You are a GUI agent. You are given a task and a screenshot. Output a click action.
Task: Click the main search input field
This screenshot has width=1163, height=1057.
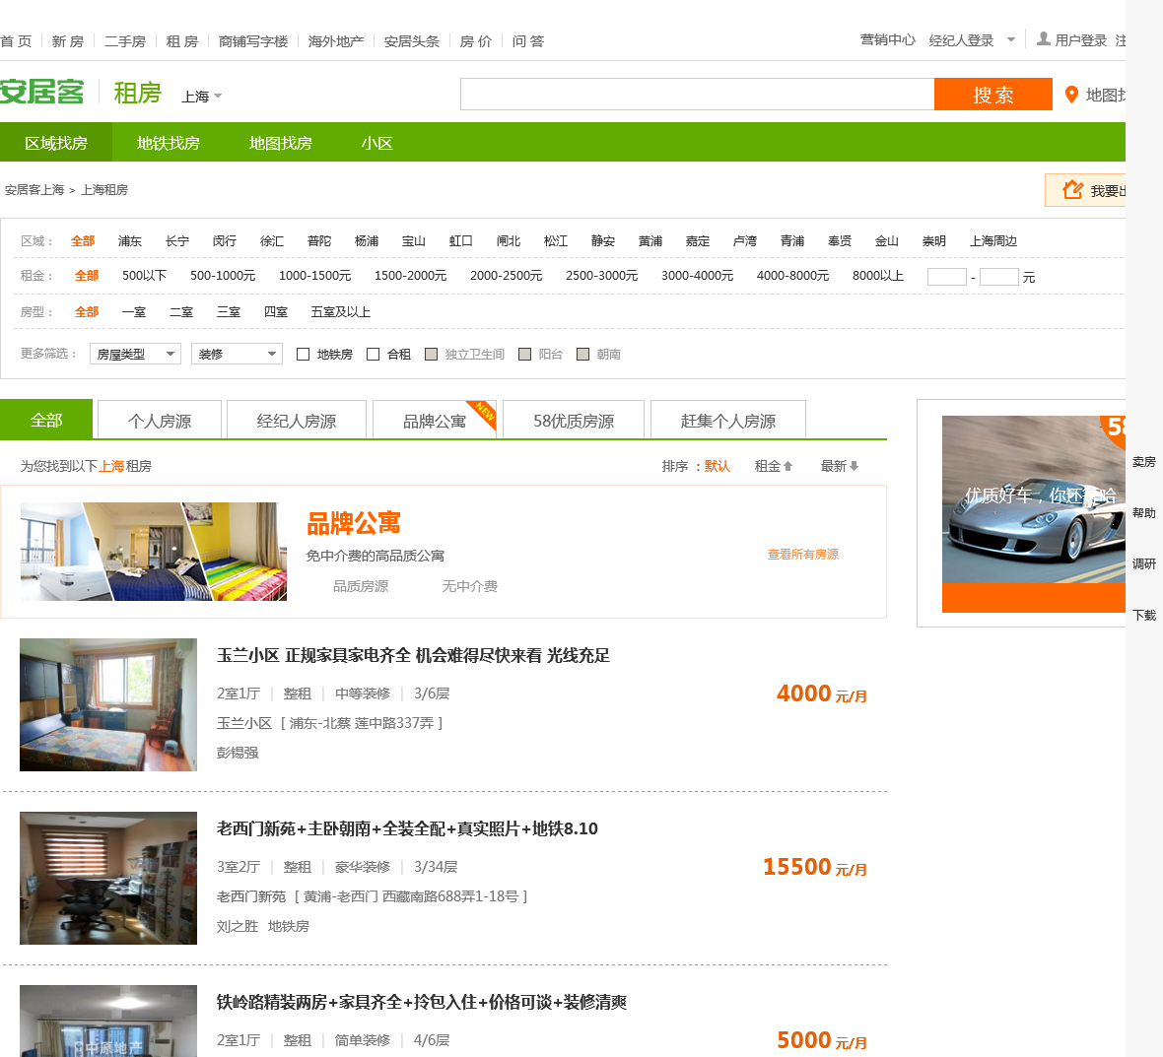coord(697,95)
